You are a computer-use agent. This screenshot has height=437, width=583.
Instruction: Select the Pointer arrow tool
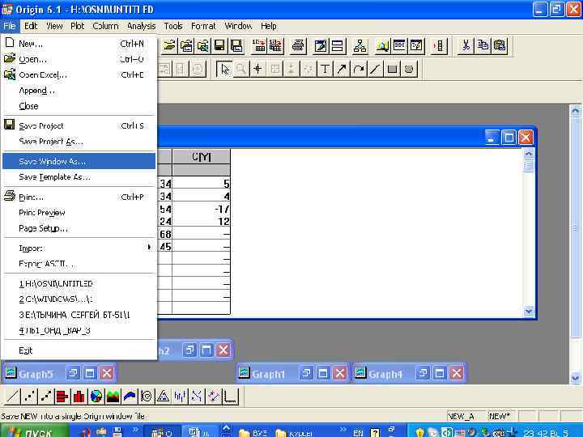click(x=224, y=69)
